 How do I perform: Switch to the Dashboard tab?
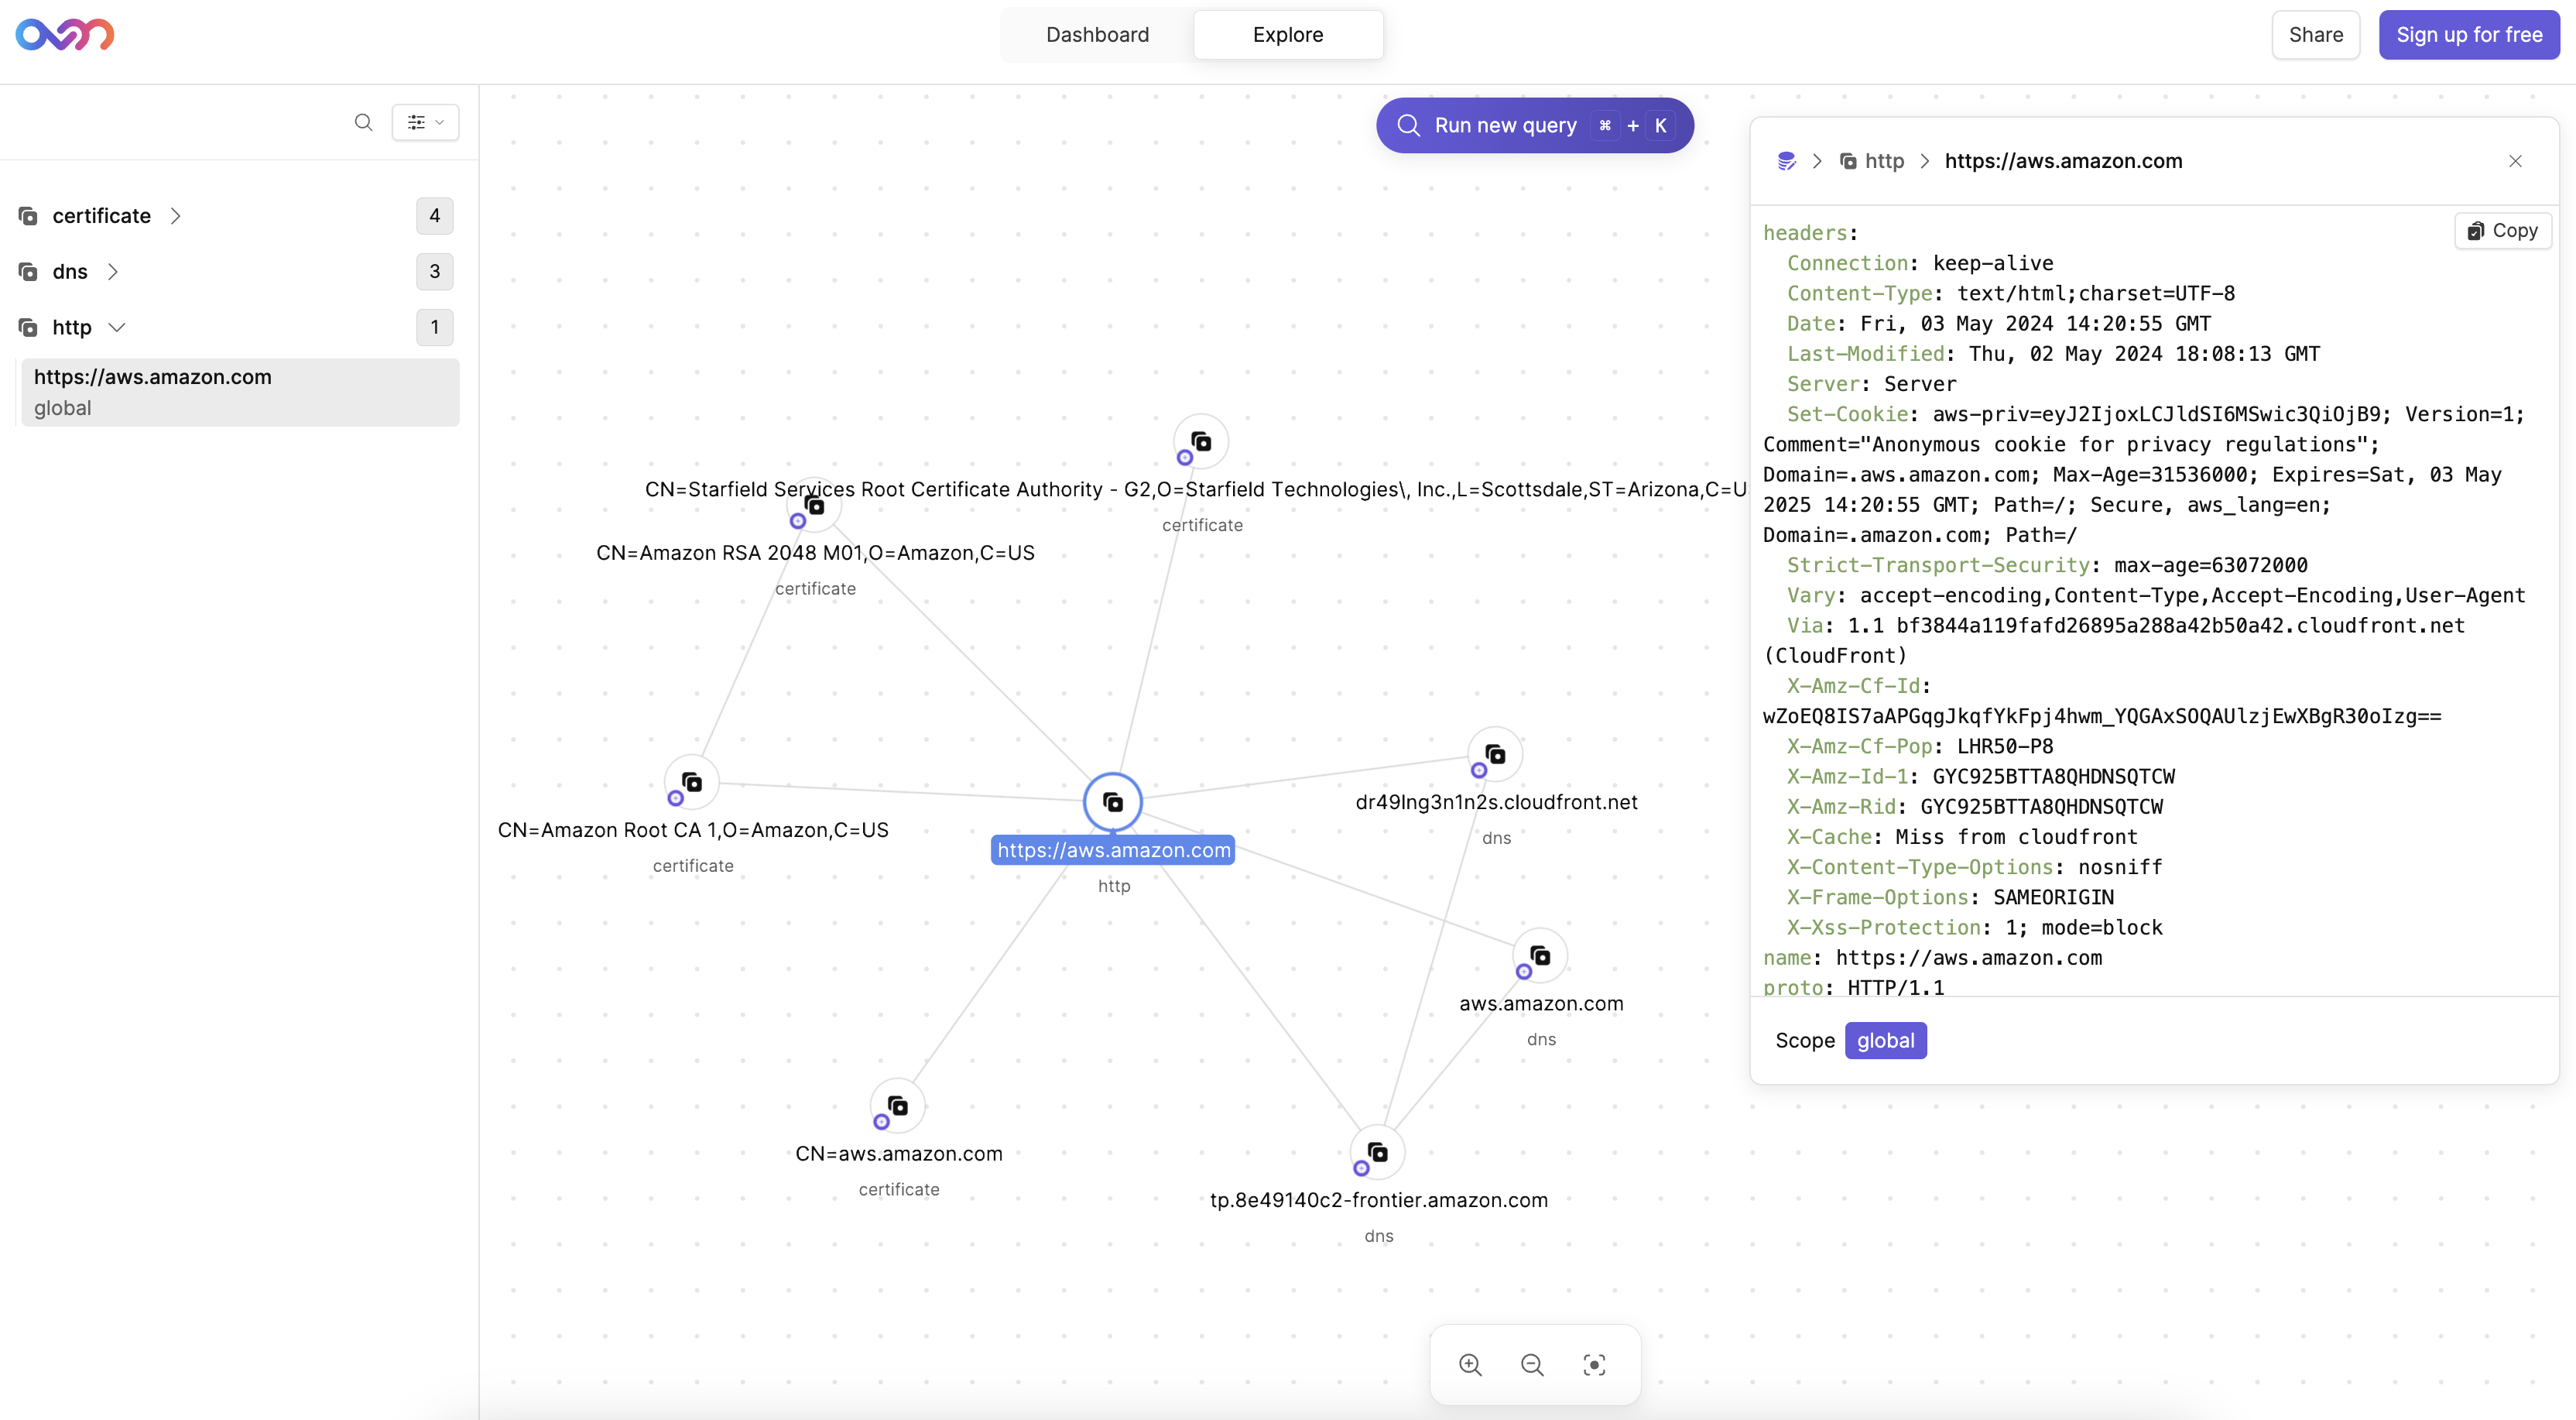click(x=1097, y=35)
